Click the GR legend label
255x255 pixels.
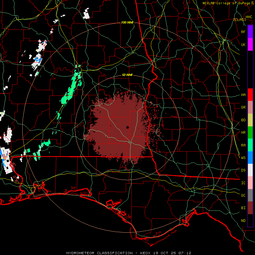(243, 107)
